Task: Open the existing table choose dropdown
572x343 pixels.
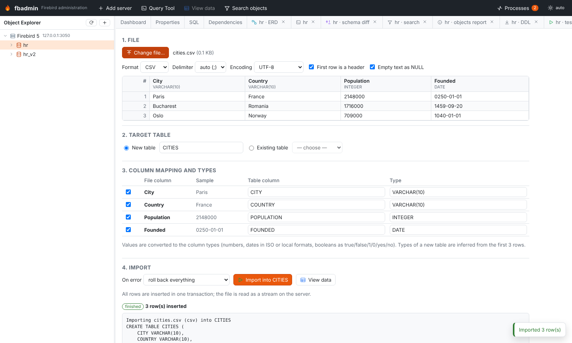Action: pyautogui.click(x=317, y=147)
